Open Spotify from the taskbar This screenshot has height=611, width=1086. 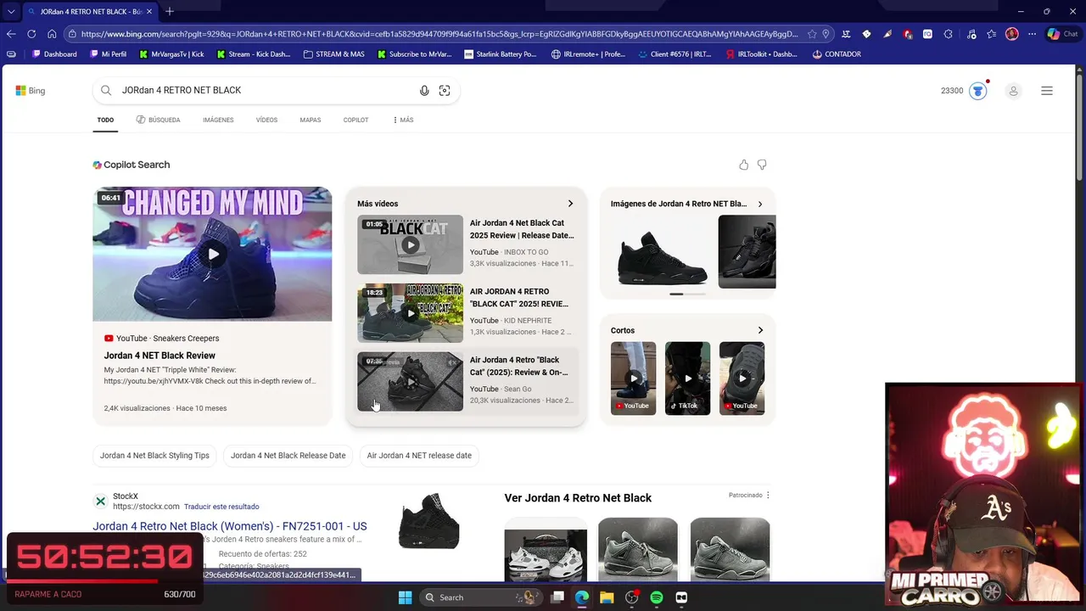[657, 597]
